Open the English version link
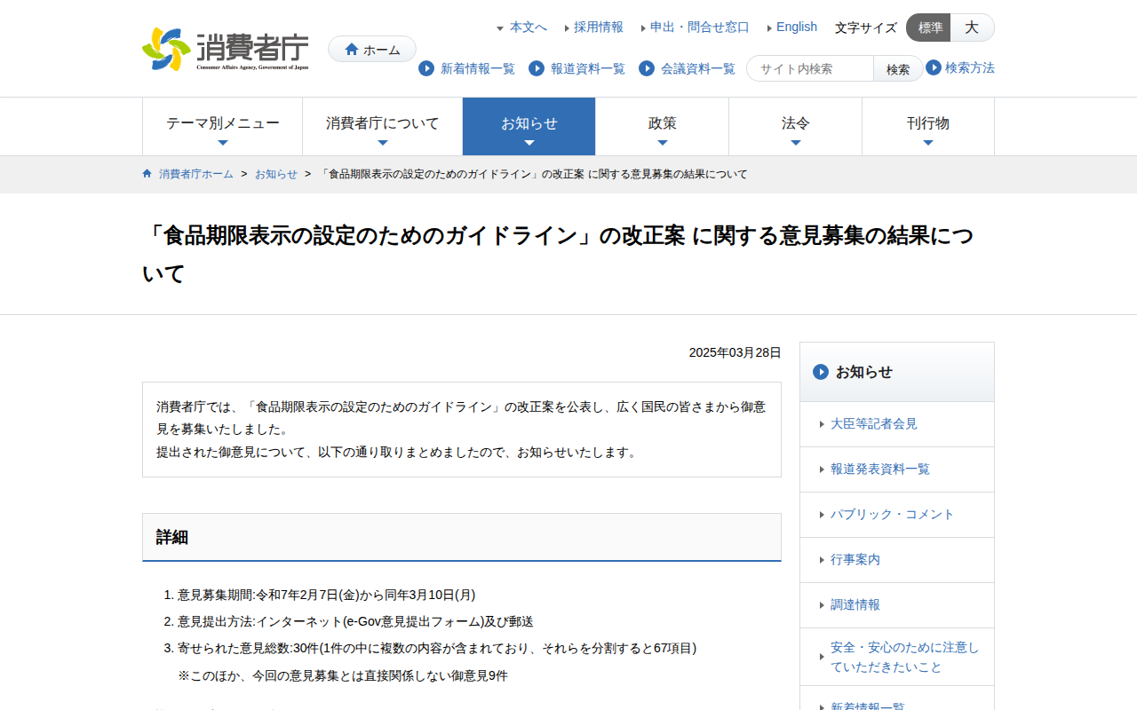 click(x=796, y=28)
